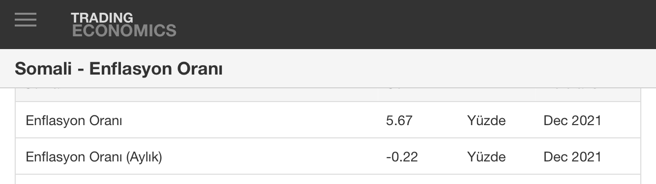656x184 pixels.
Task: Click Dec 2021 in the Aylık row
Action: click(572, 157)
